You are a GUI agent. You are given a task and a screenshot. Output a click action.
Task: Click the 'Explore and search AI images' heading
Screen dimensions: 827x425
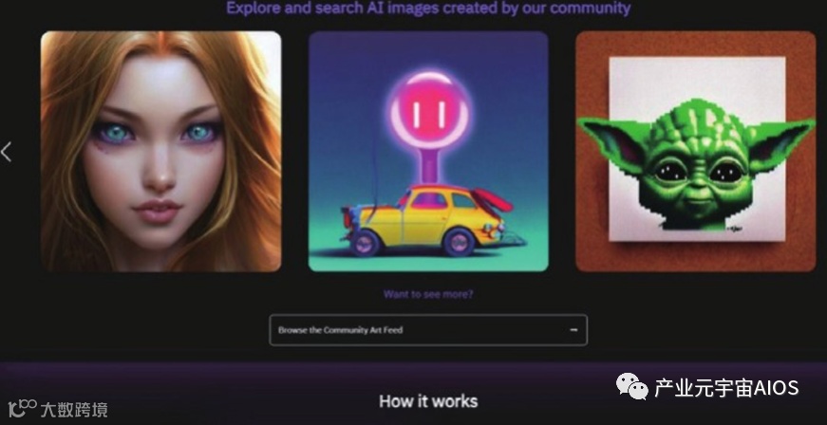point(428,8)
